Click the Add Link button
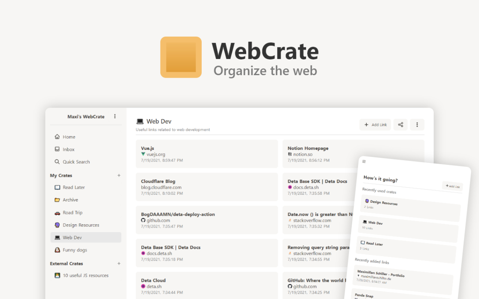This screenshot has width=479, height=299. (375, 124)
